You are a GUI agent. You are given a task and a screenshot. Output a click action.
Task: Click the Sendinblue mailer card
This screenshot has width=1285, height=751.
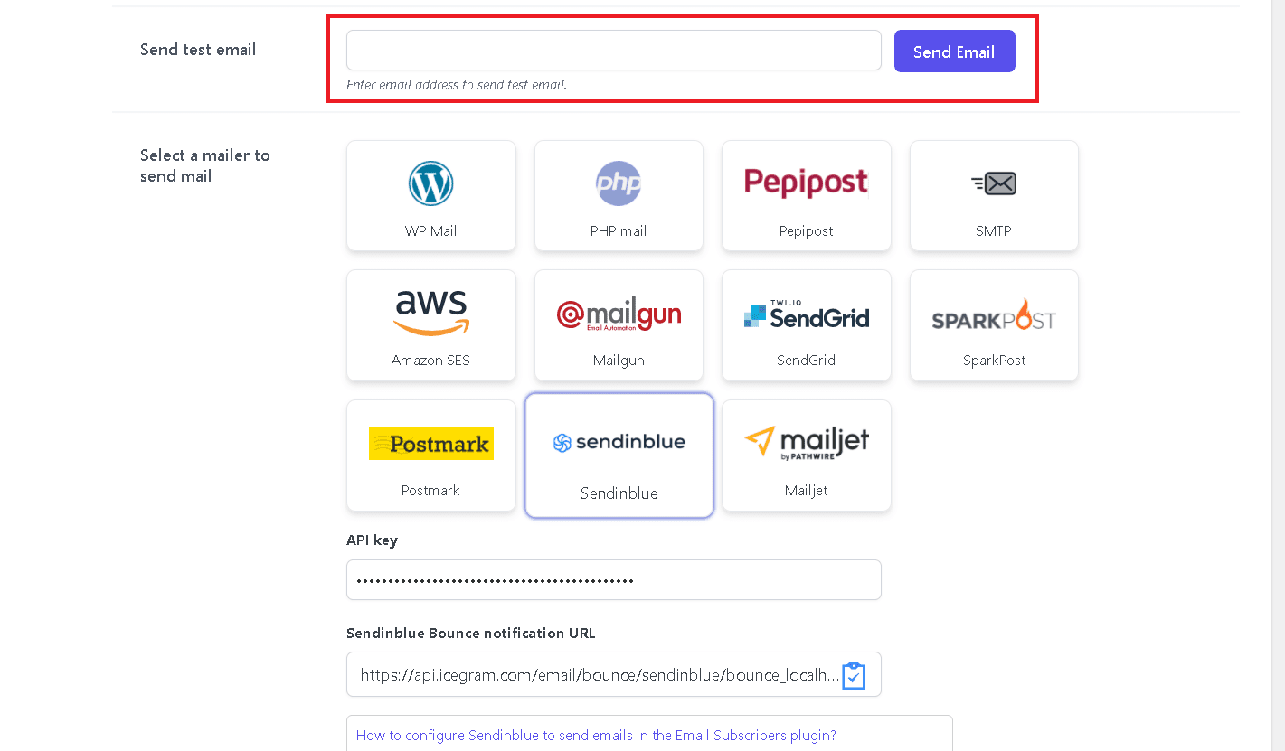coord(619,455)
